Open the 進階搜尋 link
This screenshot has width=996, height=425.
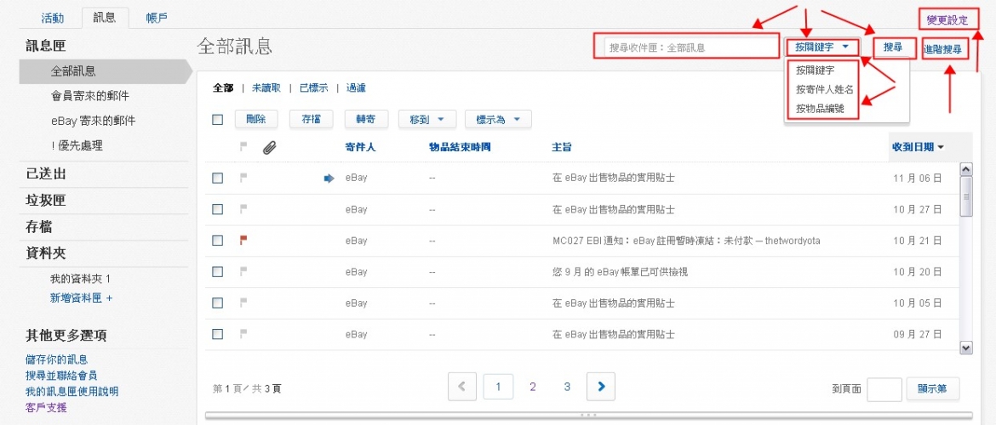click(943, 50)
